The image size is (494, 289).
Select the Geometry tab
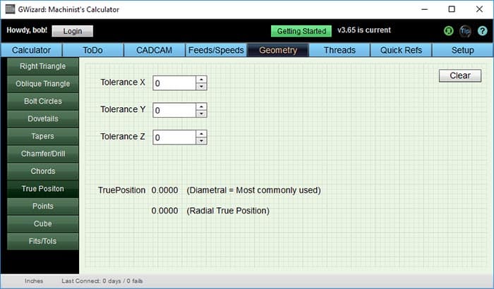click(278, 50)
